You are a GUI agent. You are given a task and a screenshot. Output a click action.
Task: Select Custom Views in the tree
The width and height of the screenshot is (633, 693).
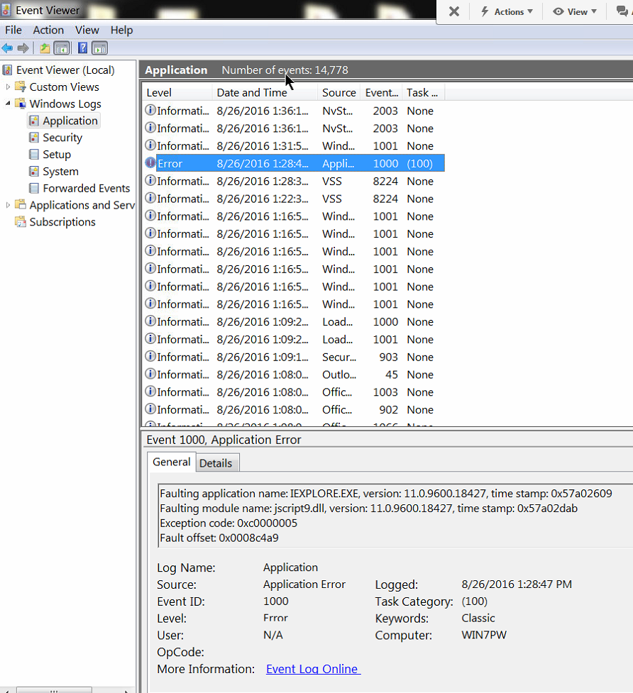point(64,87)
